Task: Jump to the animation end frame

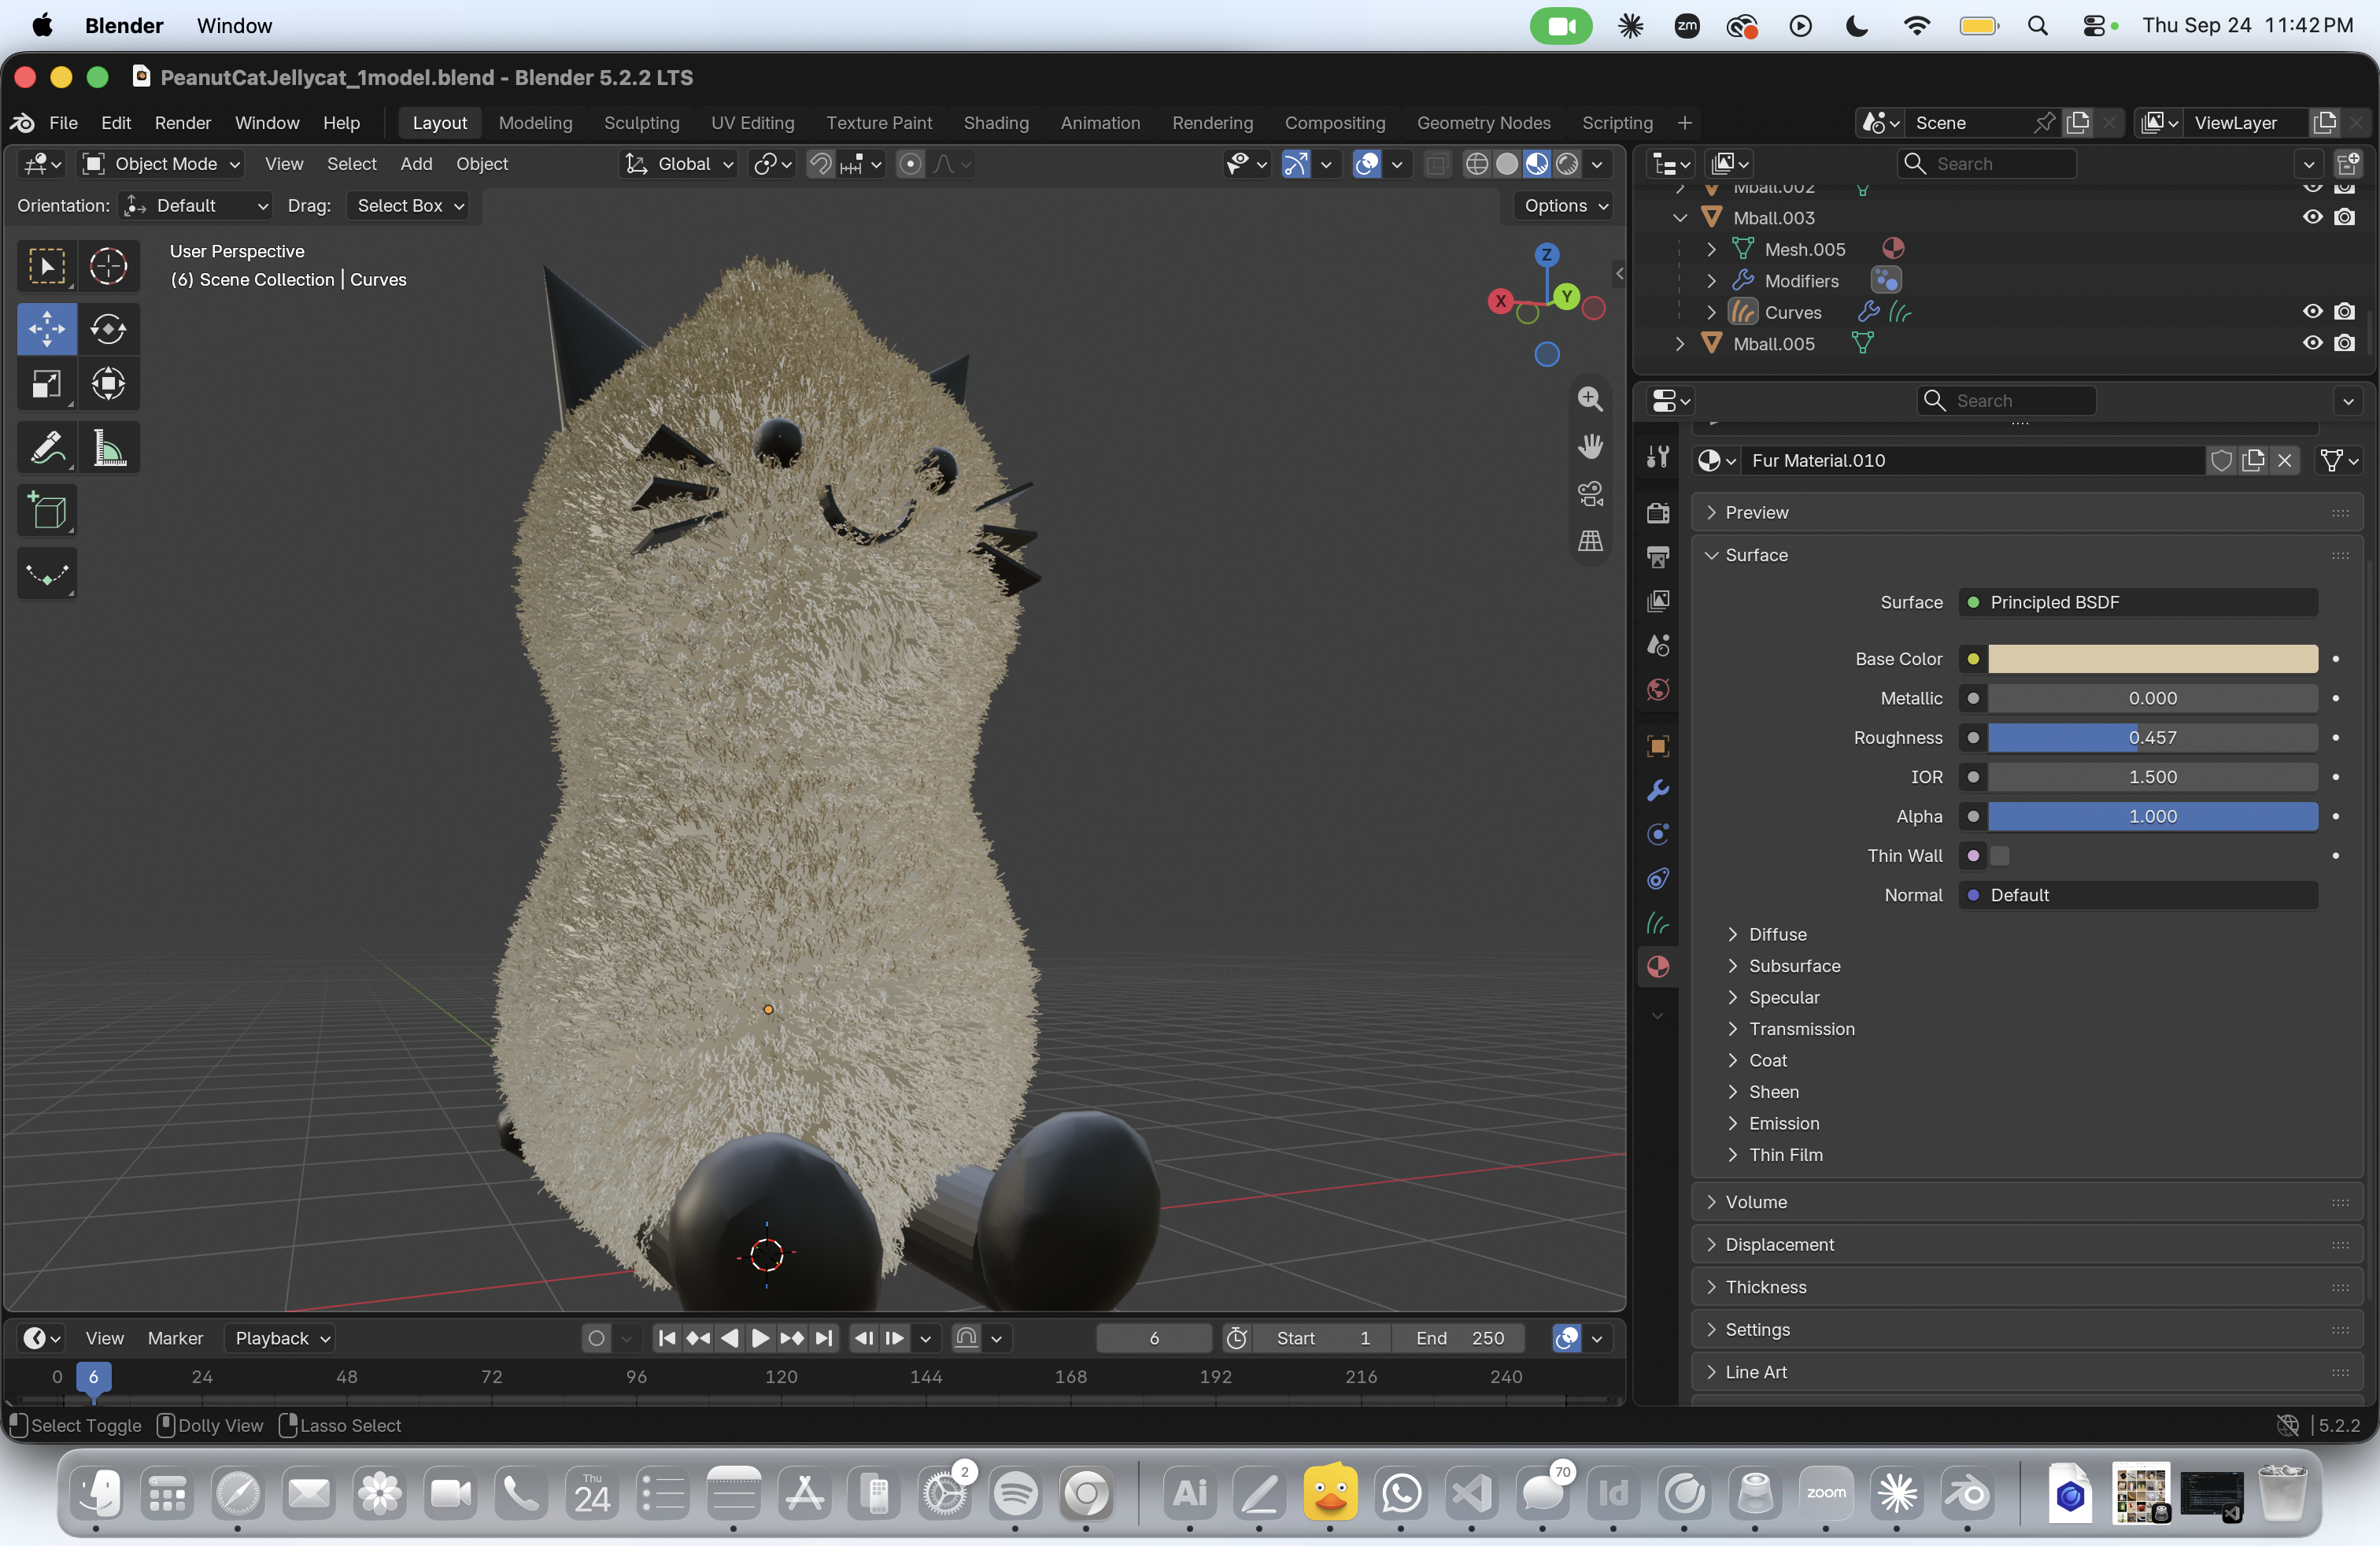Action: [x=824, y=1338]
